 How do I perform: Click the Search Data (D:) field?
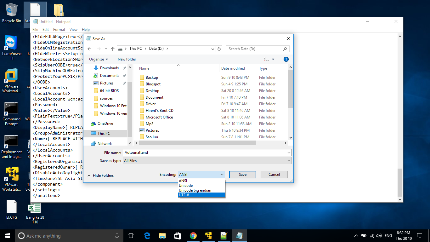258,49
